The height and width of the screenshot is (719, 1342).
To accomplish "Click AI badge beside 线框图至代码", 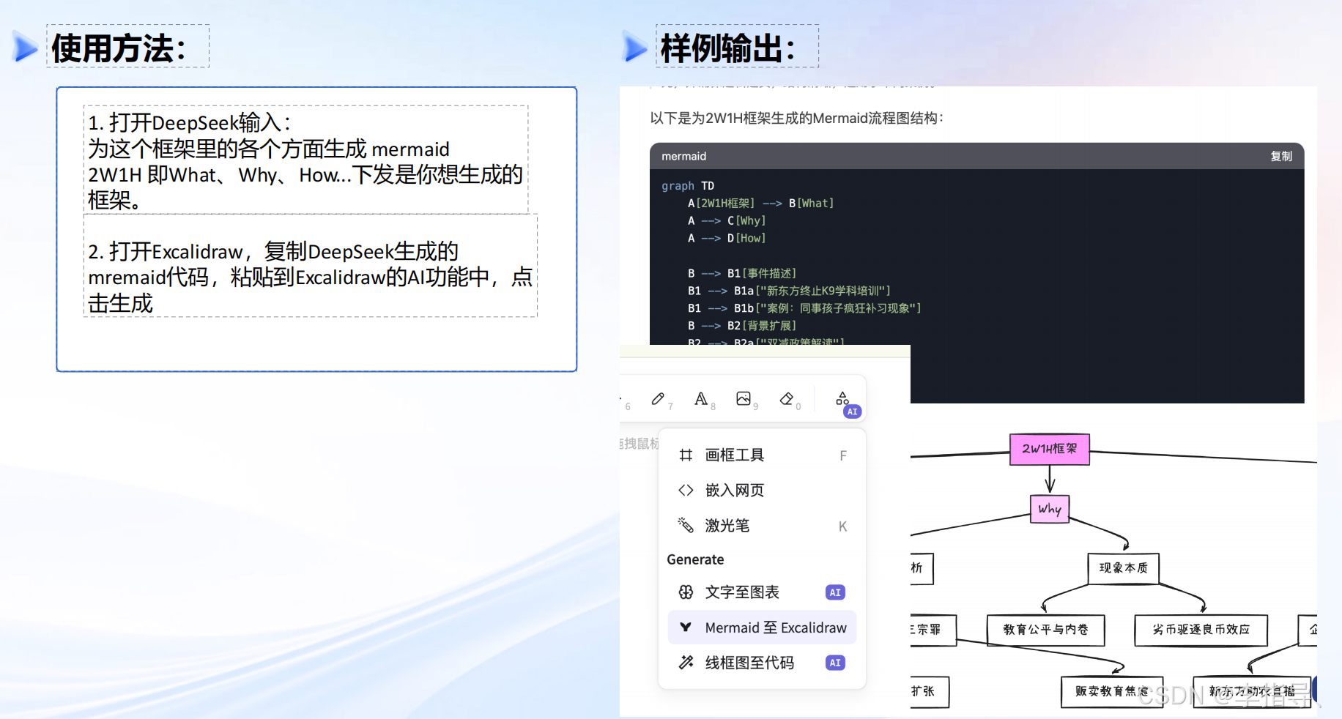I will coord(835,663).
